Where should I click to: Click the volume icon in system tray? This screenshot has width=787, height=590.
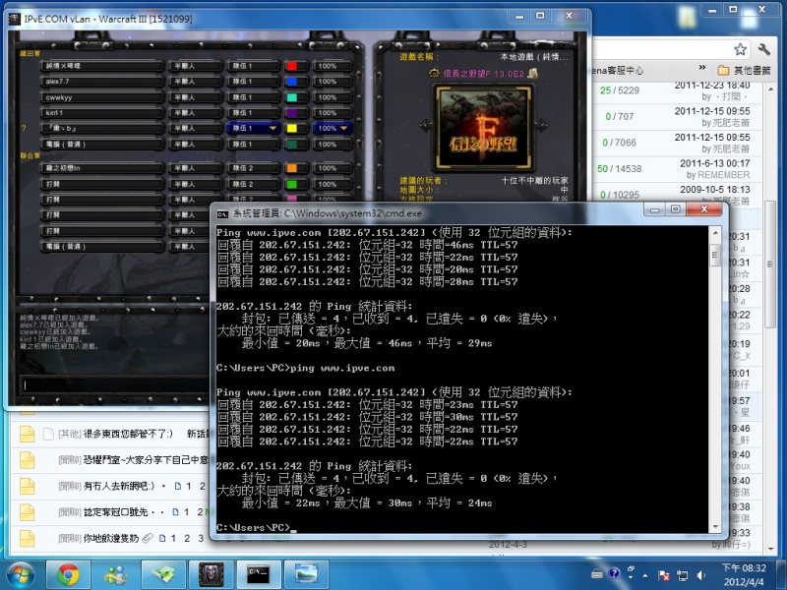(698, 574)
